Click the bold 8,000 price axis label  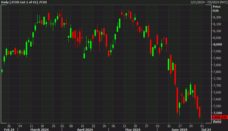tap(218, 44)
